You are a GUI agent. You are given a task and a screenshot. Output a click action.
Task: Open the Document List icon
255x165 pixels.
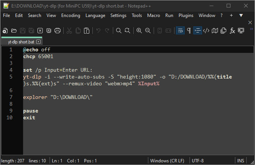(x=224, y=31)
